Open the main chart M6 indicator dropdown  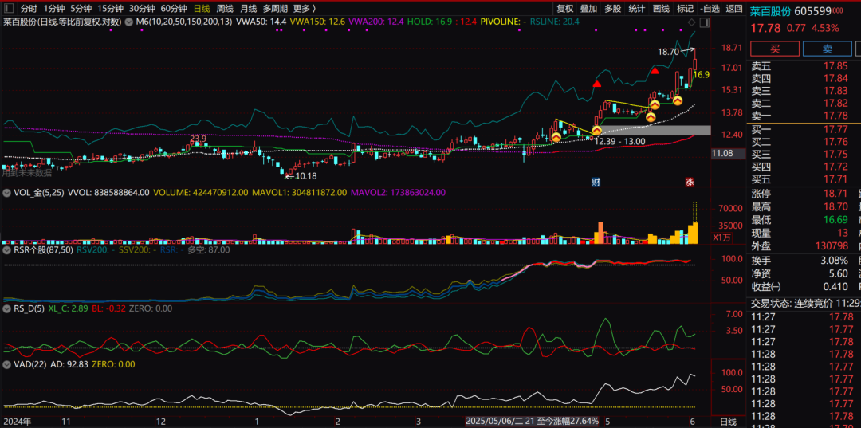128,22
